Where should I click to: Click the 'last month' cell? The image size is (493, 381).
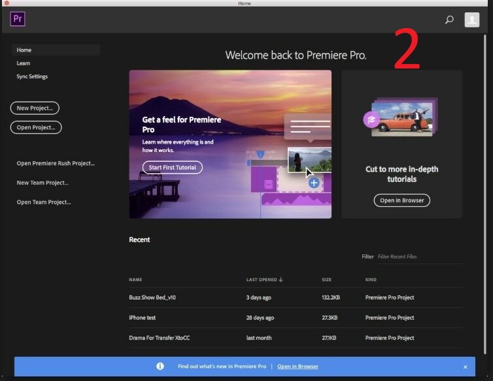point(259,338)
